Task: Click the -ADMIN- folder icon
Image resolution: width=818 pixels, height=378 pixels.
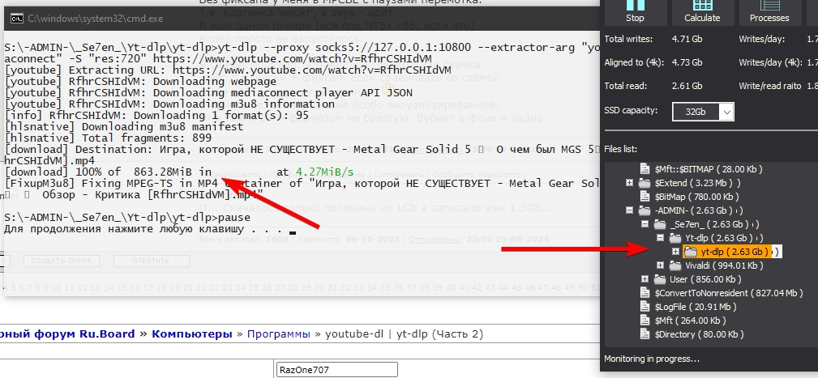Action: tap(645, 211)
